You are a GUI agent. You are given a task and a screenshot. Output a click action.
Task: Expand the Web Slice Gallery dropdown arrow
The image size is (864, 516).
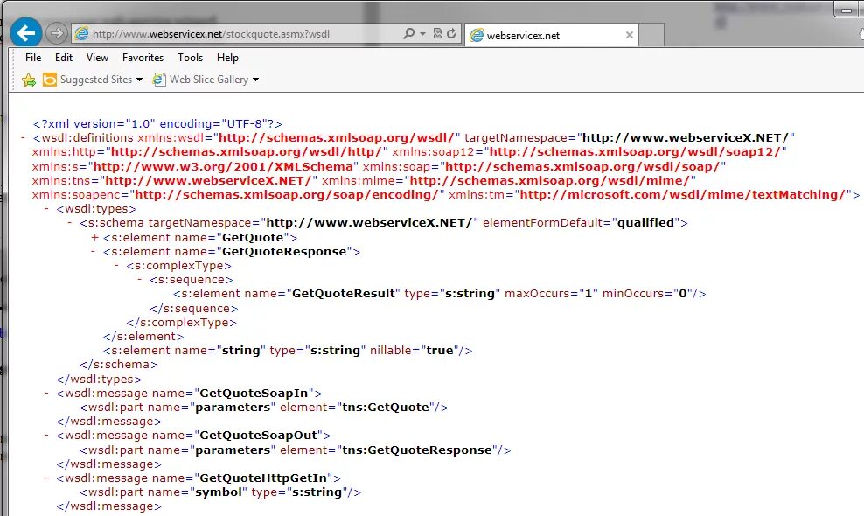255,80
